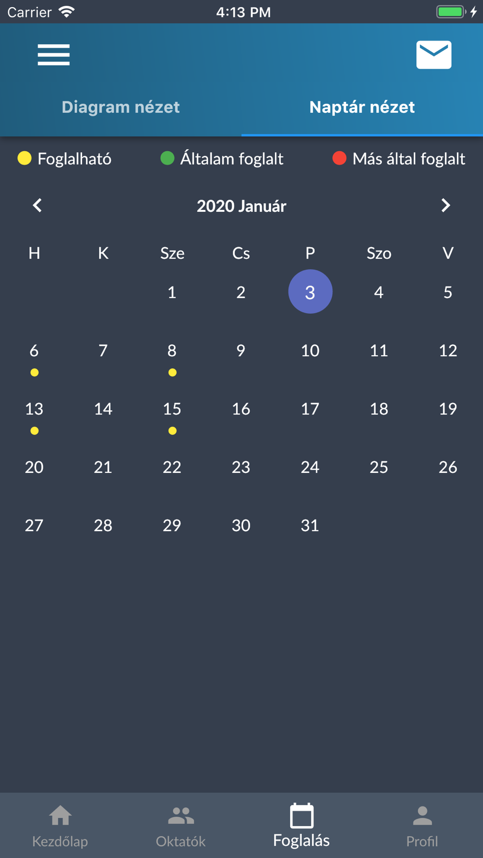This screenshot has height=858, width=483.
Task: Go to Kezdőlap home icon
Action: [60, 816]
